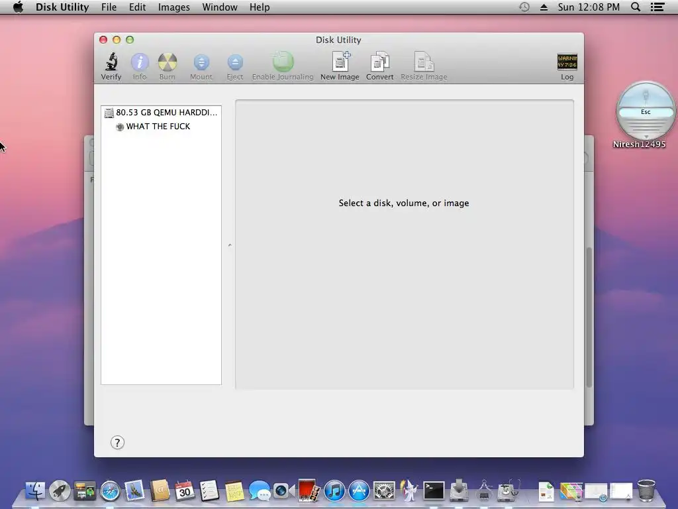Open FaceTime camera in the Dock
Image resolution: width=678 pixels, height=509 pixels.
click(x=283, y=491)
